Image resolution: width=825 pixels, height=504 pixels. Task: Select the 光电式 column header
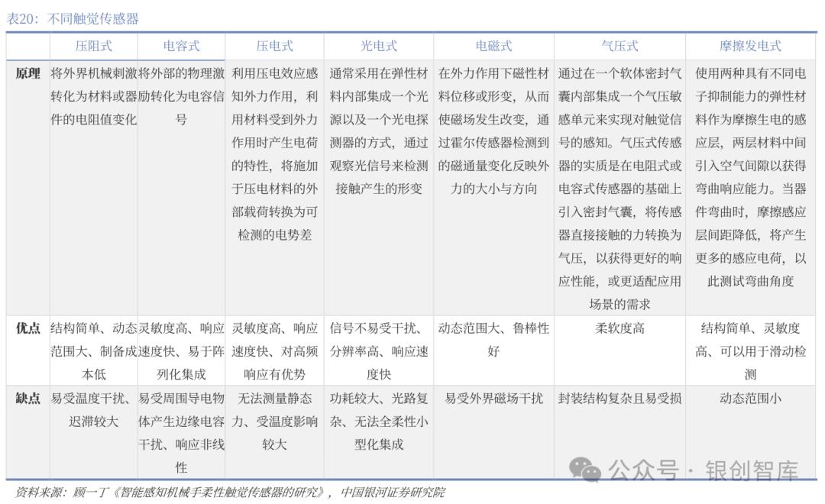point(379,47)
